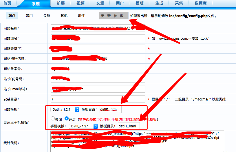Select the 开启 radio for 自适应手机模板
The width and height of the screenshot is (236, 152).
pos(67,119)
